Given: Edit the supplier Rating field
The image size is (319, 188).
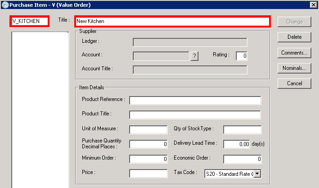Looking at the screenshot, I should pos(242,56).
